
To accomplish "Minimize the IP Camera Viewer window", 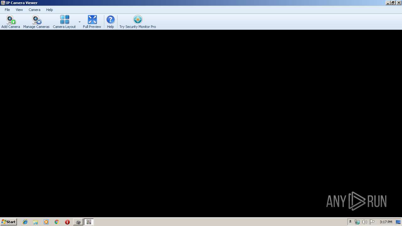I will click(388, 3).
